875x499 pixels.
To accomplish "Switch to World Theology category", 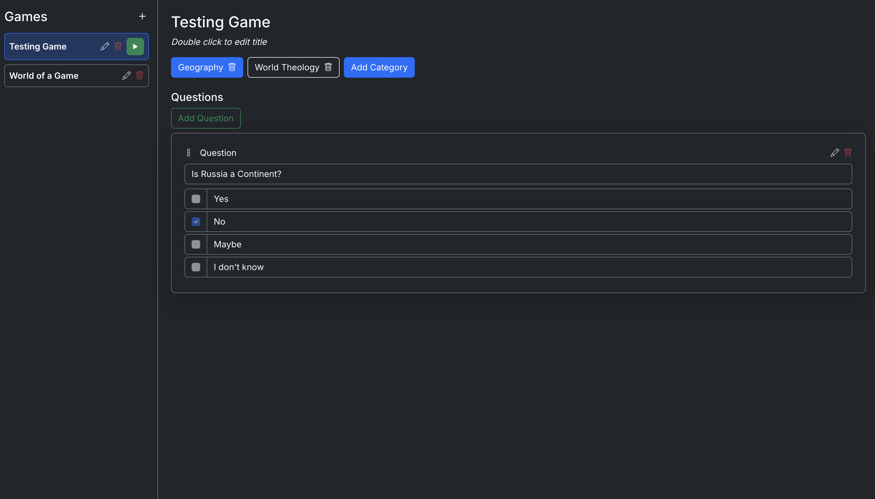I will (287, 67).
